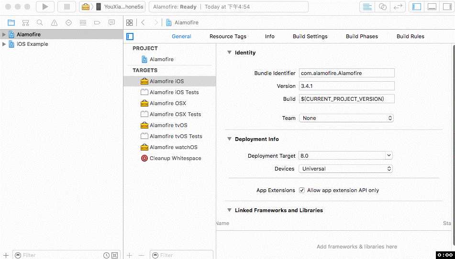This screenshot has width=455, height=259.
Task: Open the Issue navigator warning icon
Action: (x=54, y=22)
